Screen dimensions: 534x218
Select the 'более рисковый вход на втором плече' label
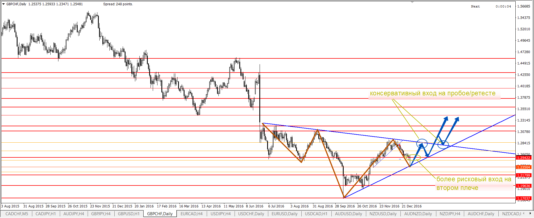tap(474, 184)
